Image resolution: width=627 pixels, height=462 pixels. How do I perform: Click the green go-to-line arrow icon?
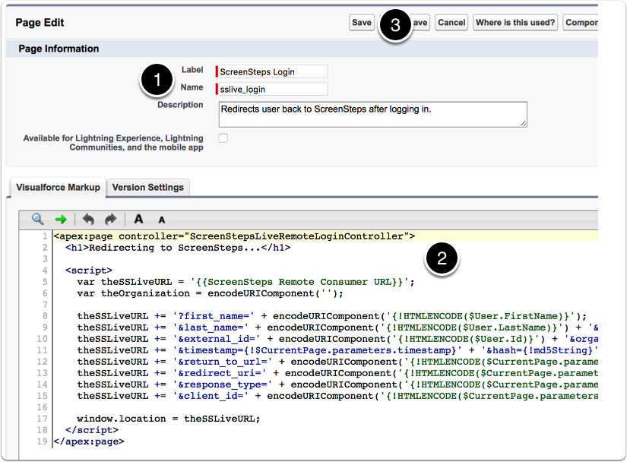[61, 219]
